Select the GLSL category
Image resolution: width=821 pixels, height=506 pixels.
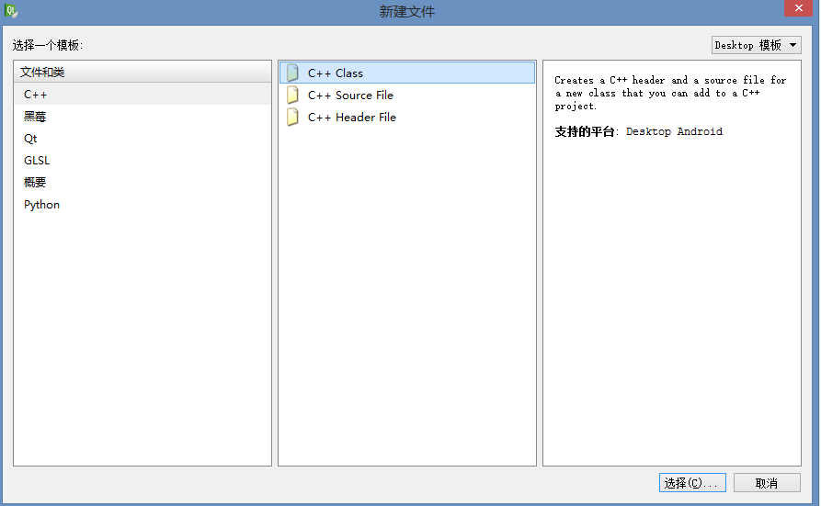click(142, 160)
